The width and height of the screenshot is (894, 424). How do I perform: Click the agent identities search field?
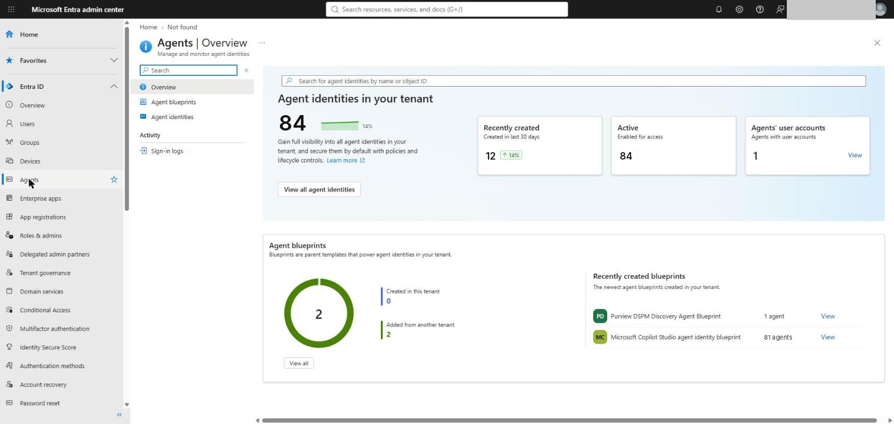pyautogui.click(x=574, y=81)
